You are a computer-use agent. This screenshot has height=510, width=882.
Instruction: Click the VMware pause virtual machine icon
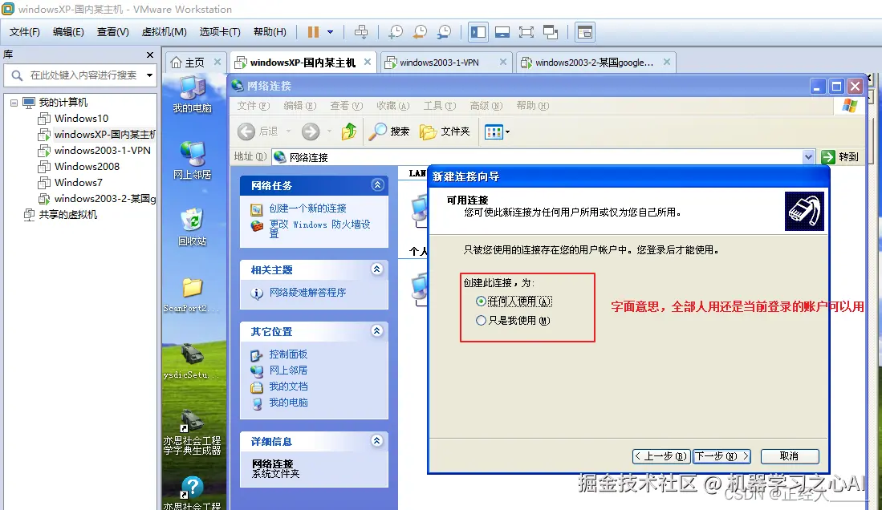tap(313, 32)
